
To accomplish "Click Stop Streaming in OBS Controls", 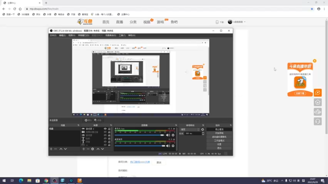I will [219, 129].
